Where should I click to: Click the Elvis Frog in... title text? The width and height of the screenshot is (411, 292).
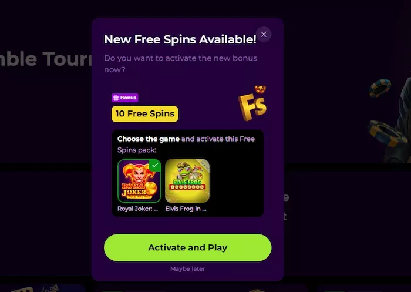[186, 209]
